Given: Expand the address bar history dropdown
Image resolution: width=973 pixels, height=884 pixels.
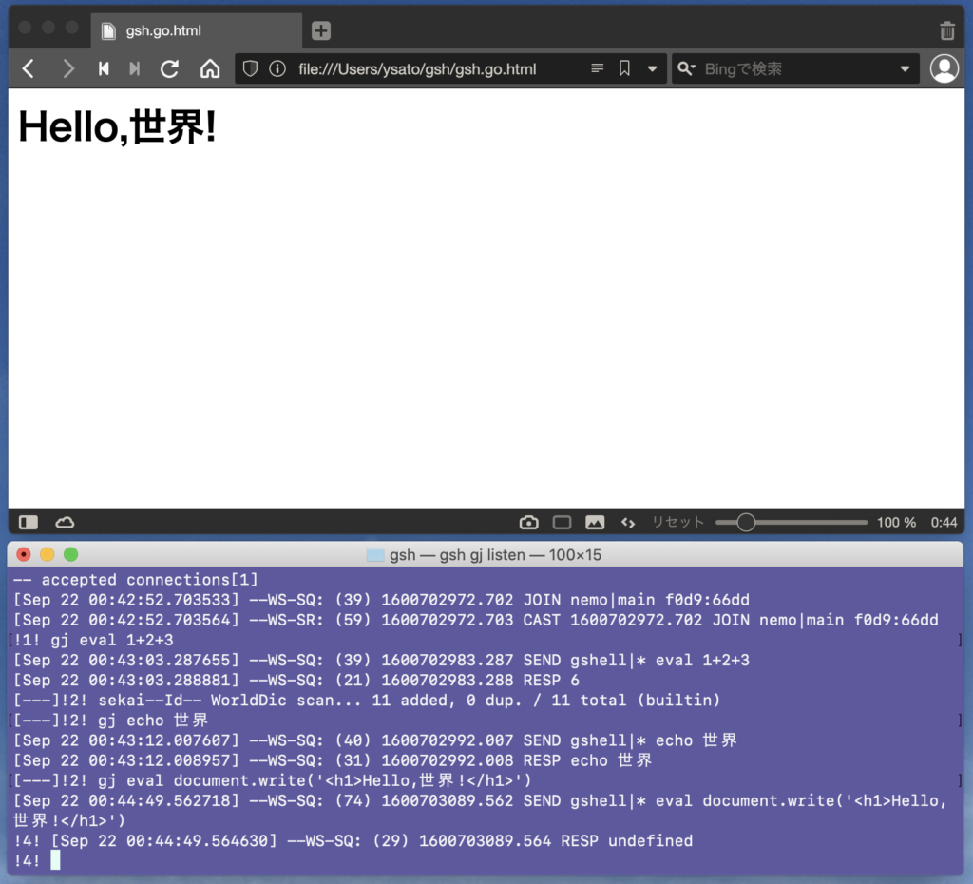Looking at the screenshot, I should tap(652, 68).
